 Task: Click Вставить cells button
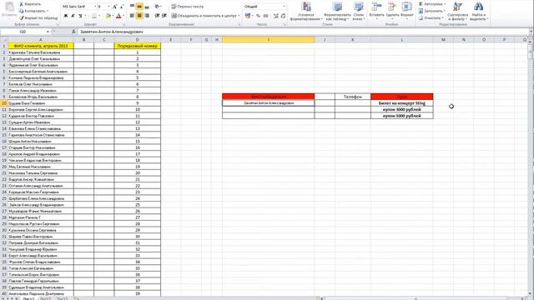[x=376, y=11]
